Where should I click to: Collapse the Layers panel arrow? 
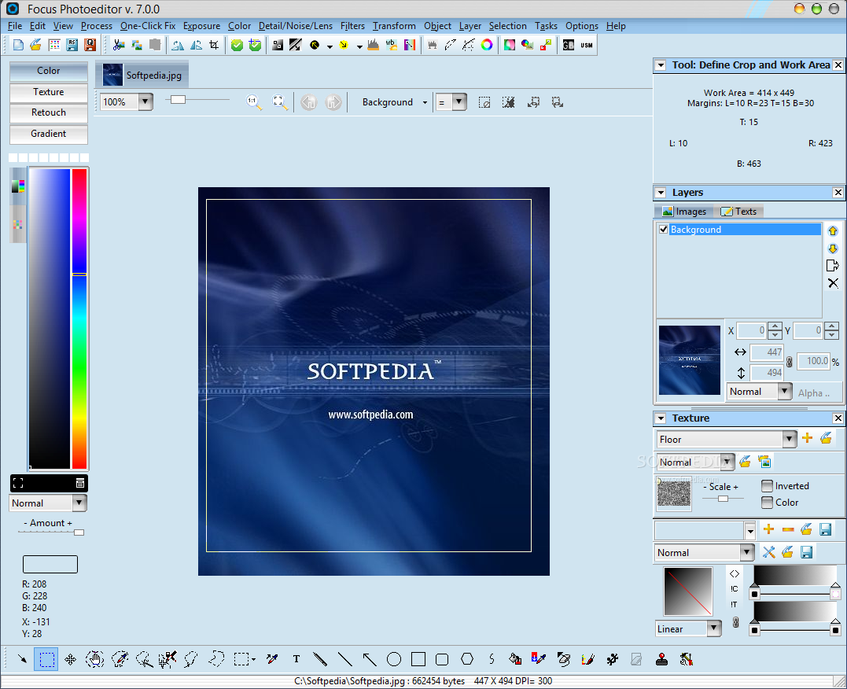[x=661, y=193]
